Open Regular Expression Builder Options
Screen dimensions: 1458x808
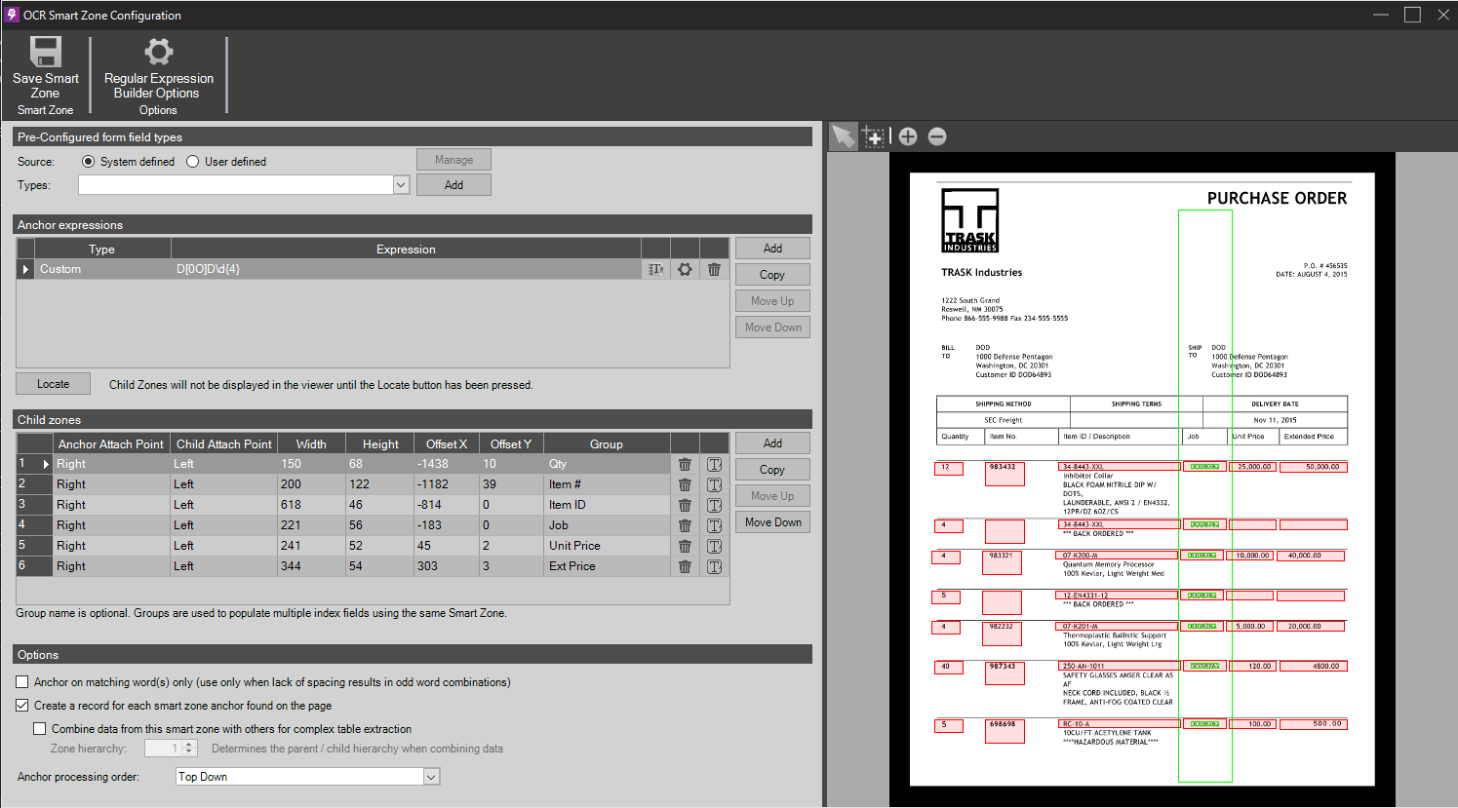pyautogui.click(x=158, y=53)
